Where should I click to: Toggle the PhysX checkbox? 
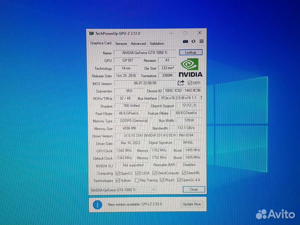(162, 180)
